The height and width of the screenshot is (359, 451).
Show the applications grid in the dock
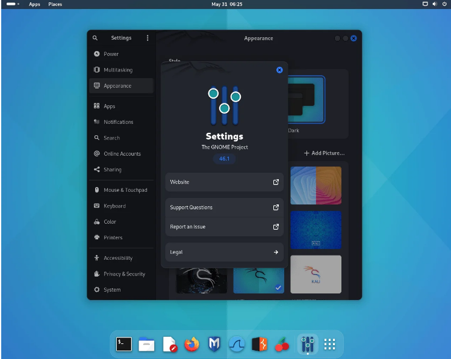pyautogui.click(x=329, y=344)
